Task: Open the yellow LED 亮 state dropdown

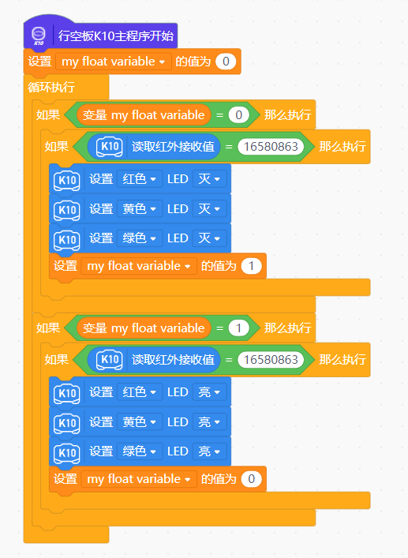Action: (x=209, y=422)
